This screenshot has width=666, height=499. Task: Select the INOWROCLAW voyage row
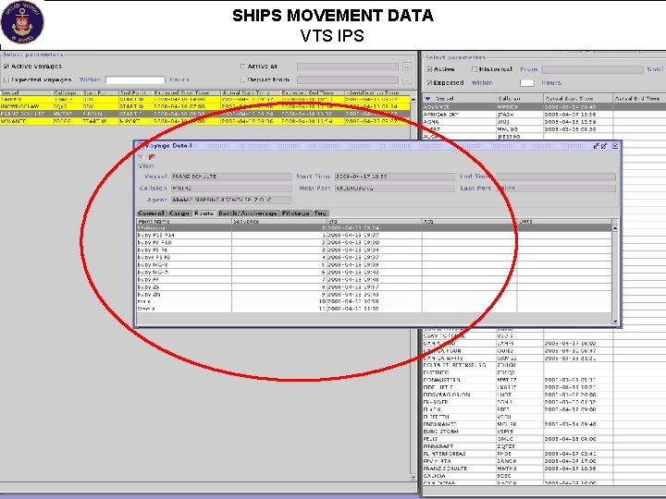coord(205,106)
